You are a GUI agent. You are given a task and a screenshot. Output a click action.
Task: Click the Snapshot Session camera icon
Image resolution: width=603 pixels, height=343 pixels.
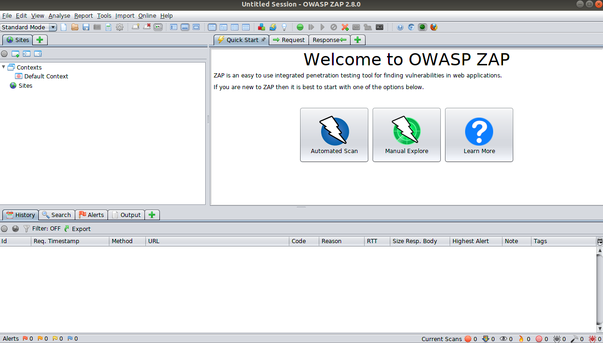(x=97, y=27)
